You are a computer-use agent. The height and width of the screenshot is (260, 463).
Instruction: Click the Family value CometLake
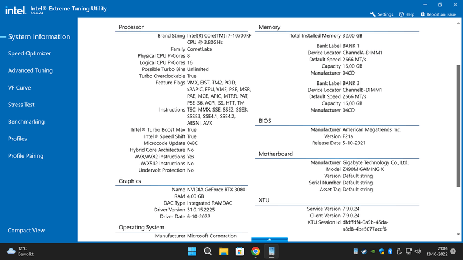pyautogui.click(x=199, y=49)
